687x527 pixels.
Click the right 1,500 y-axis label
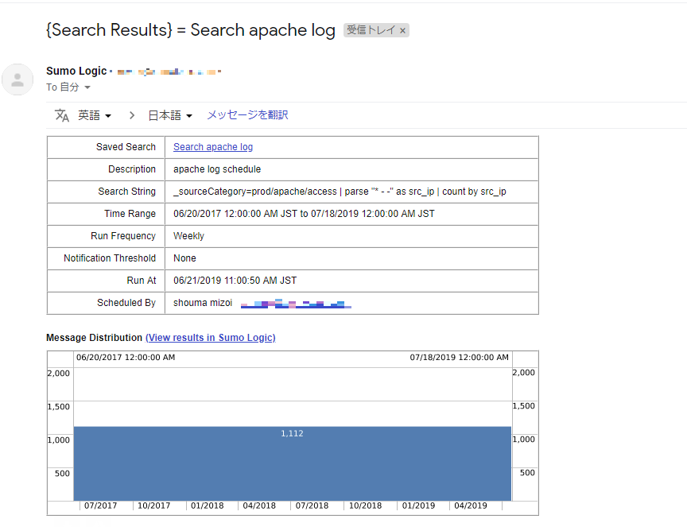(x=523, y=405)
